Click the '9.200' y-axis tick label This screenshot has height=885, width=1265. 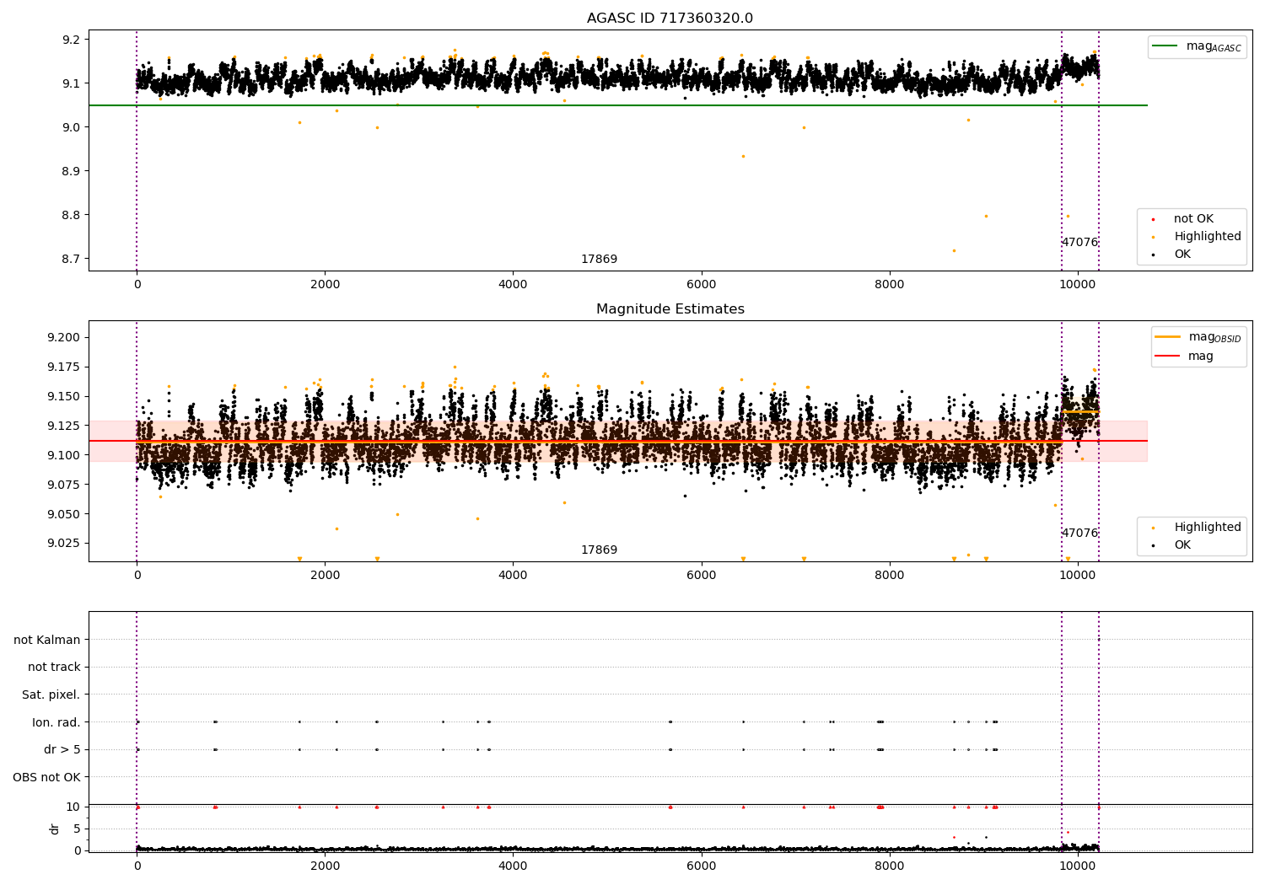[x=64, y=338]
